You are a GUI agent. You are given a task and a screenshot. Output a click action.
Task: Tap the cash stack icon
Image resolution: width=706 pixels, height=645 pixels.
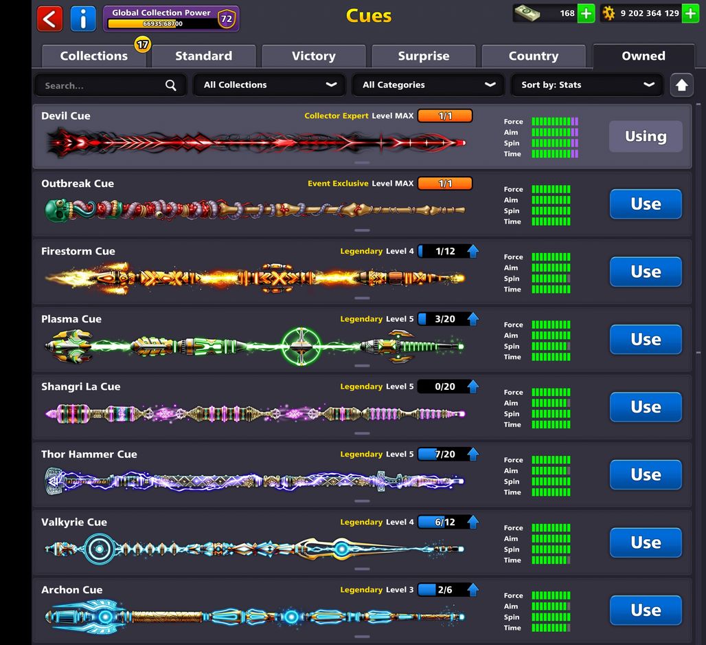click(x=527, y=14)
